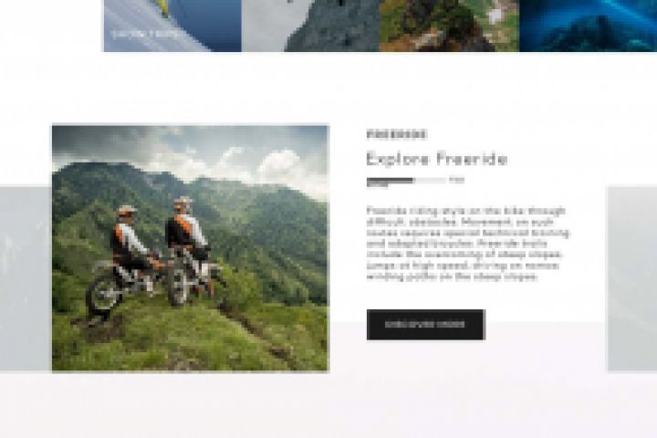This screenshot has width=657, height=438.
Task: Show the previous slide on the left
Action: point(26,278)
